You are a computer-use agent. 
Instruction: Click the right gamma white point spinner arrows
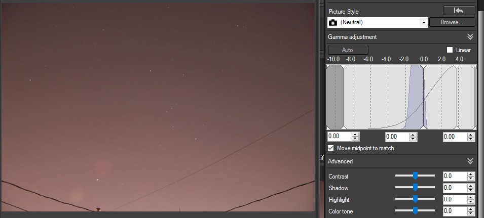click(x=470, y=137)
